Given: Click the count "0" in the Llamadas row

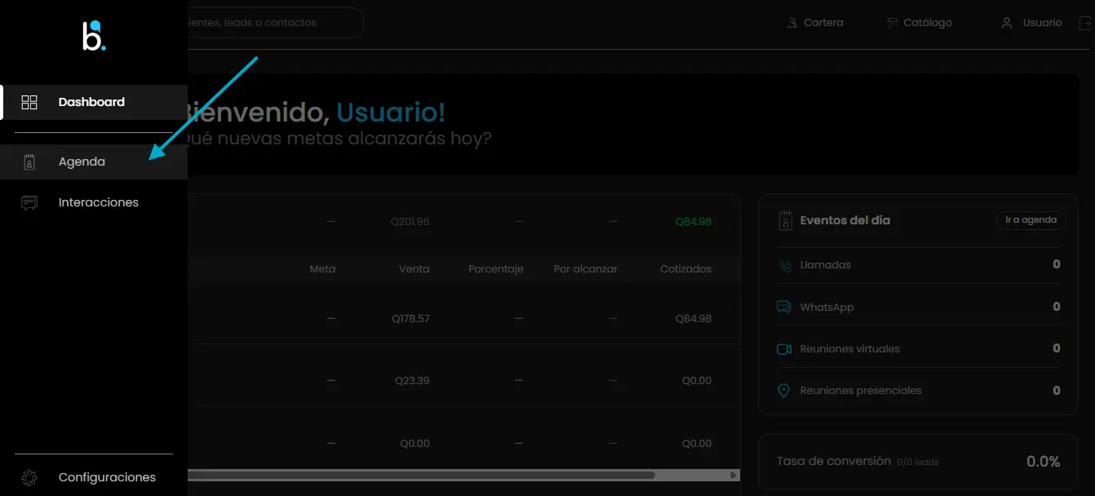Looking at the screenshot, I should tap(1057, 265).
